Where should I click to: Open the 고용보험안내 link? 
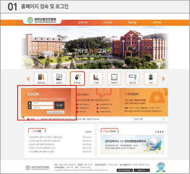point(103,108)
